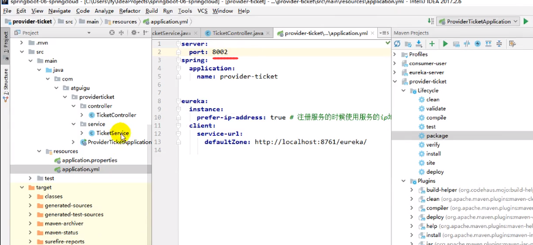Click defaultZone eureka URL line

[x=286, y=142]
